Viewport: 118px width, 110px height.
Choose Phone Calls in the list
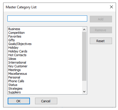tap(16, 81)
